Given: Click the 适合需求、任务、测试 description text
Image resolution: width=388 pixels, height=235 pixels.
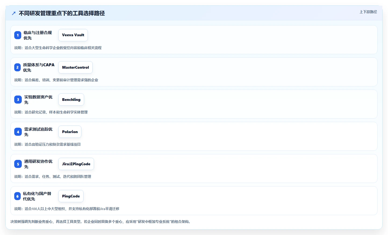Looking at the screenshot, I should pyautogui.click(x=53, y=177).
